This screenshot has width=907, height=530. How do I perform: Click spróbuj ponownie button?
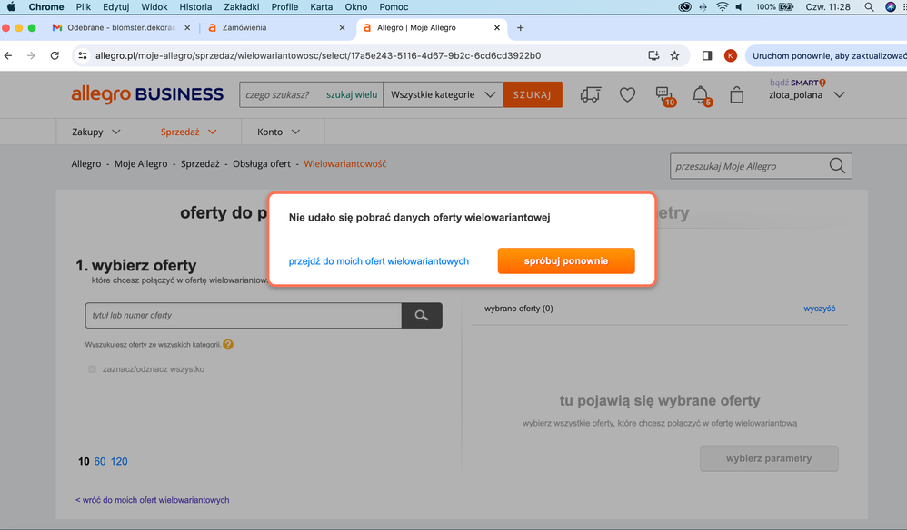click(566, 261)
